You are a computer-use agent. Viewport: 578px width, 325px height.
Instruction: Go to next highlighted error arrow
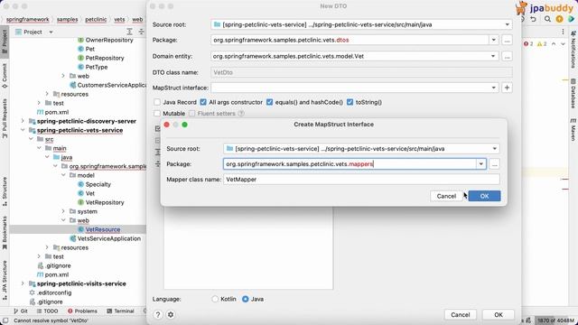(563, 44)
